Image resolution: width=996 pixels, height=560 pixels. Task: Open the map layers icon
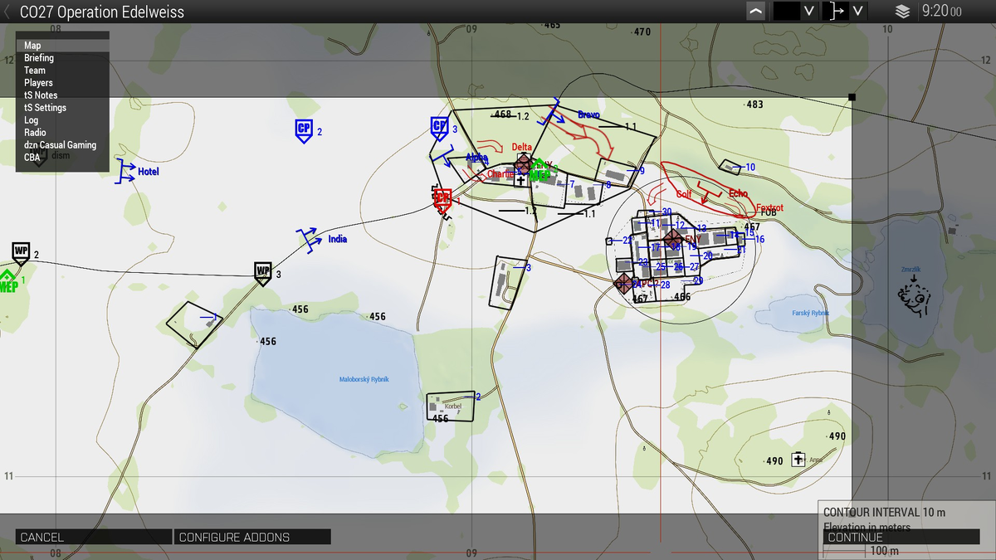902,12
